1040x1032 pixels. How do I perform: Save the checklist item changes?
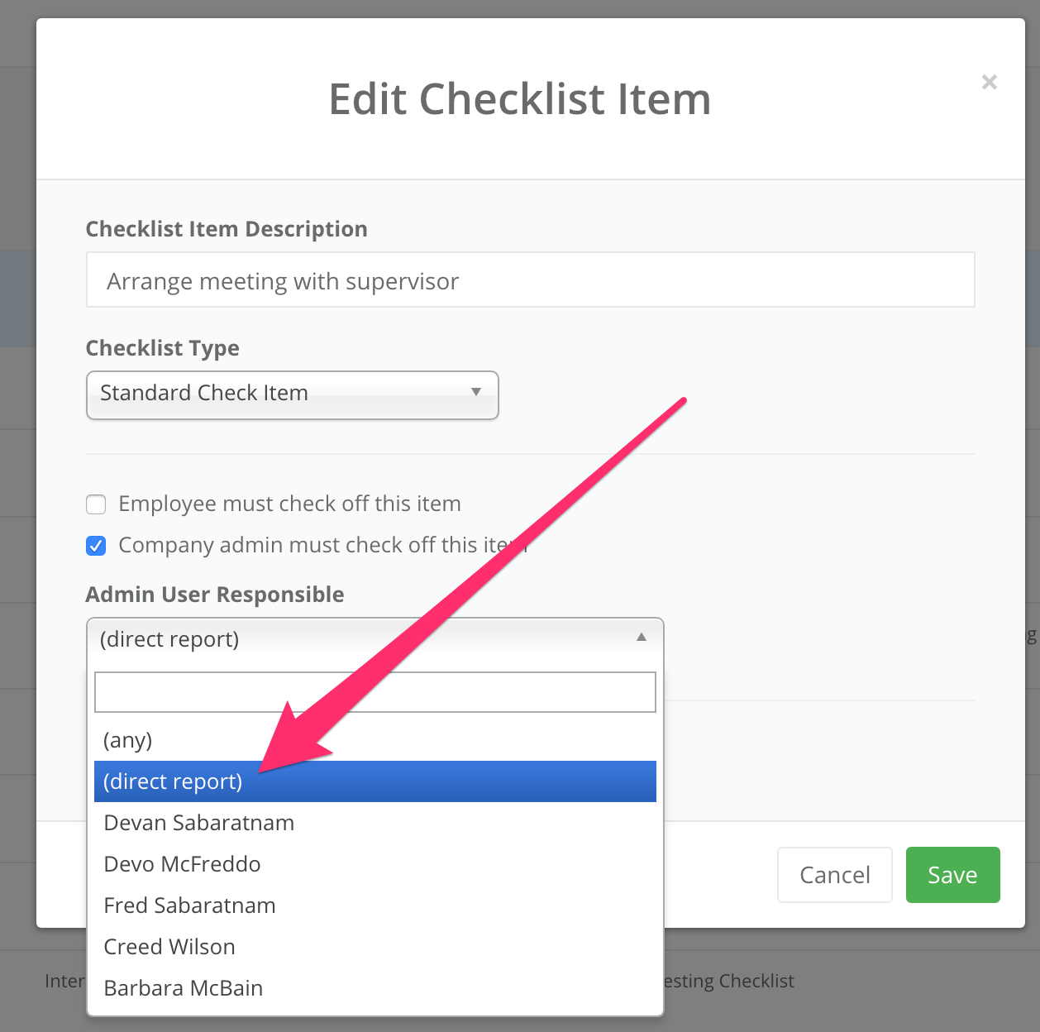pos(953,875)
